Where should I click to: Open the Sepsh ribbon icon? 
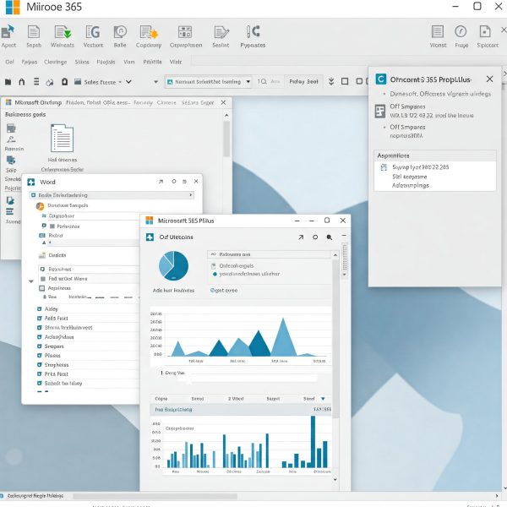pyautogui.click(x=34, y=32)
